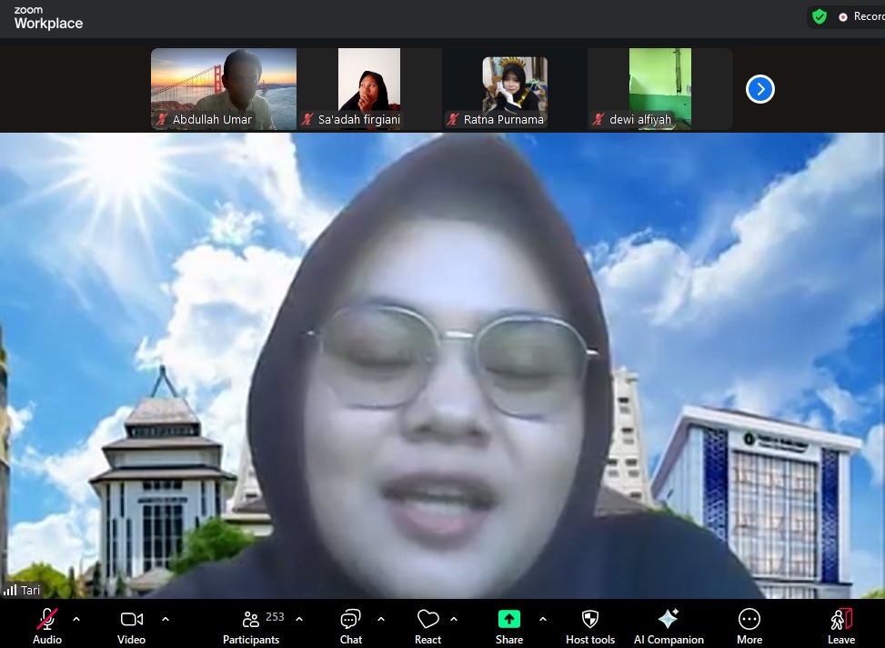Show next page of participant thumbnails
885x648 pixels.
click(759, 89)
